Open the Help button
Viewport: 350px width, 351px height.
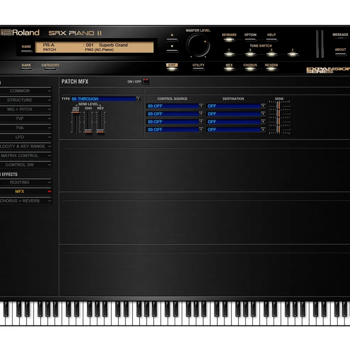coord(271,40)
